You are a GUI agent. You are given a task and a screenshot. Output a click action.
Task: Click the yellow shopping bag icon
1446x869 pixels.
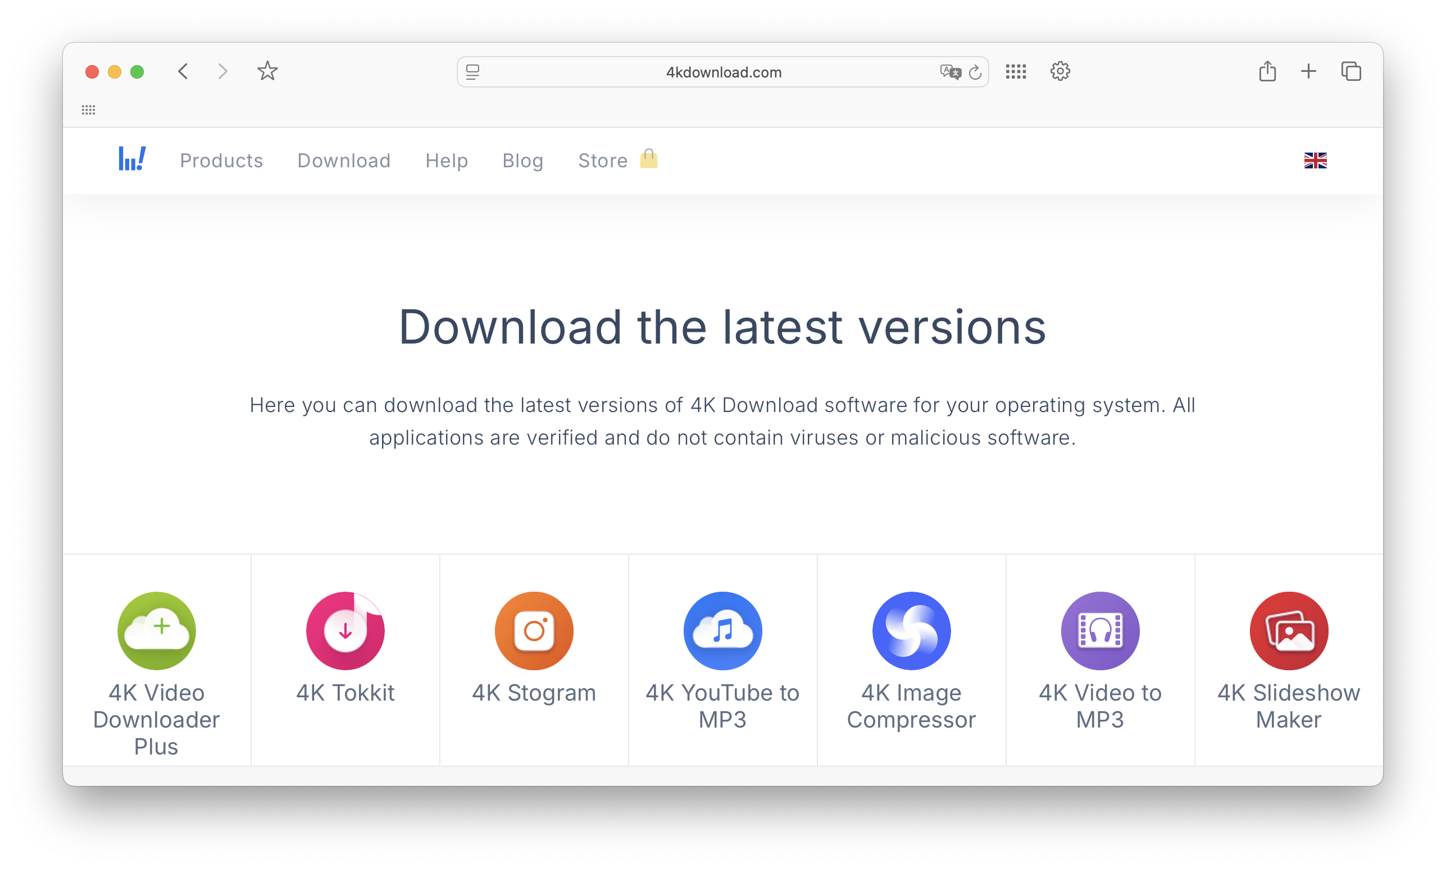click(x=649, y=159)
